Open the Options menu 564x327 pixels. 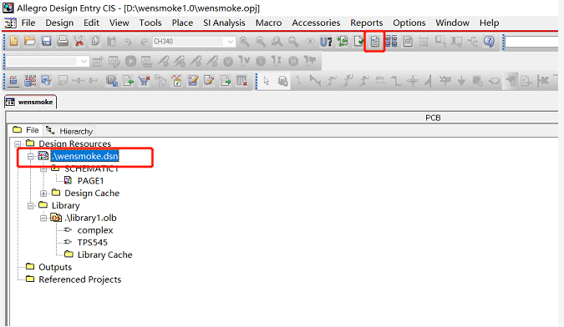click(x=409, y=23)
